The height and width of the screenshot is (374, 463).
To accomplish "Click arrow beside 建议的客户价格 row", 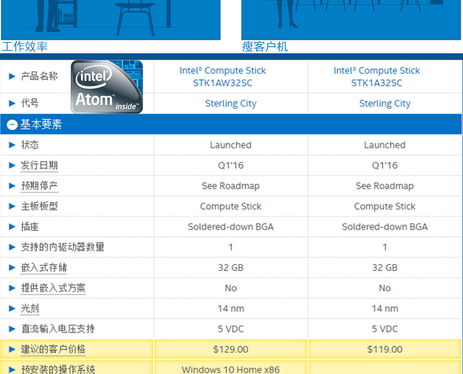I will [12, 350].
